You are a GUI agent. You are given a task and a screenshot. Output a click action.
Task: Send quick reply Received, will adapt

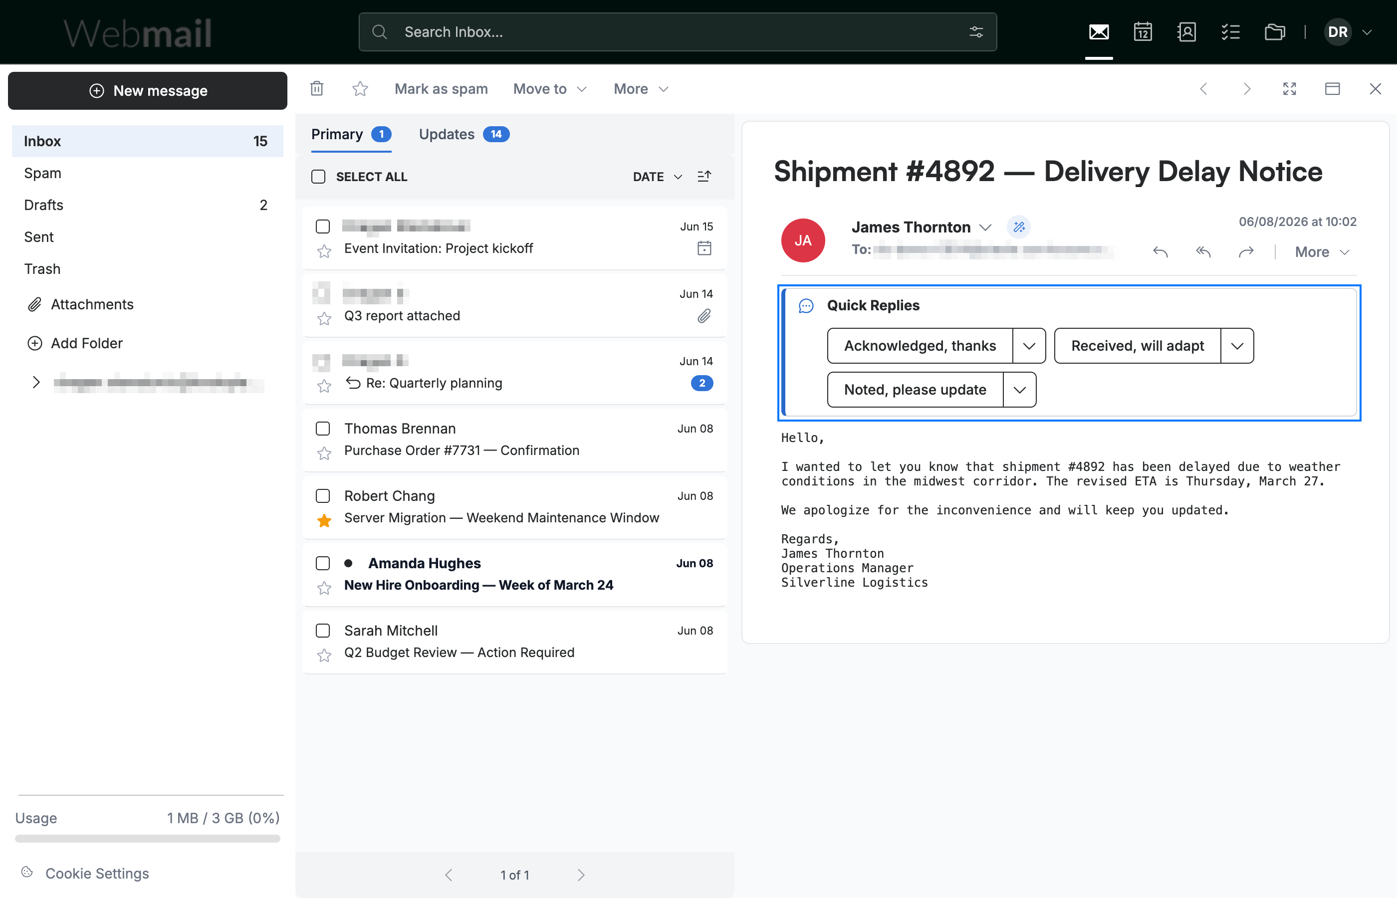(x=1138, y=346)
